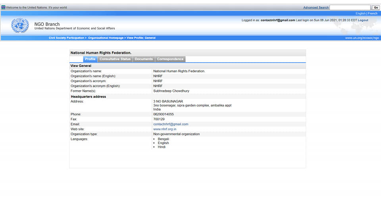Select the Profile tab
The image size is (381, 208).
click(90, 59)
